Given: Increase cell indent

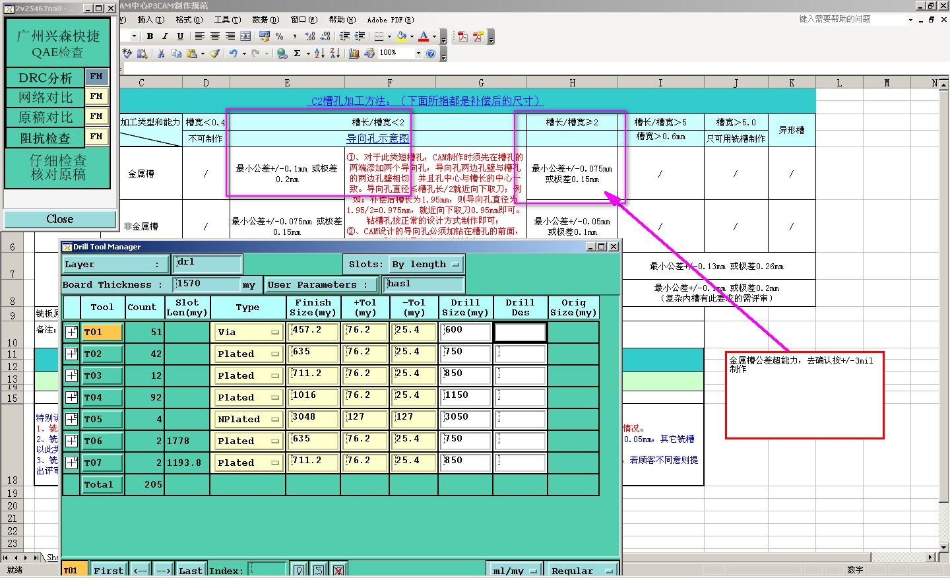Looking at the screenshot, I should (360, 36).
